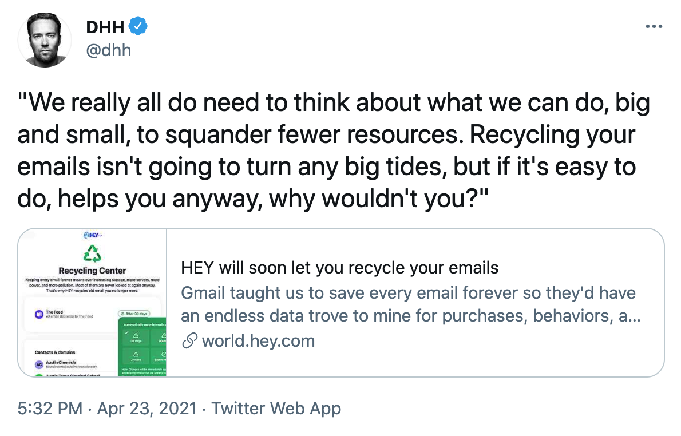Select the 30 days recycle option
Viewport: 681px width, 436px height.
click(x=136, y=337)
